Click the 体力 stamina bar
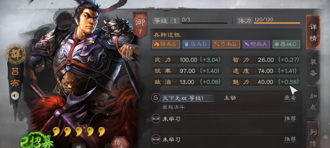 [x=277, y=23]
